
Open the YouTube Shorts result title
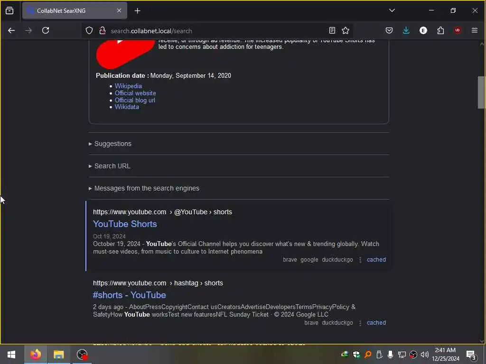125,224
